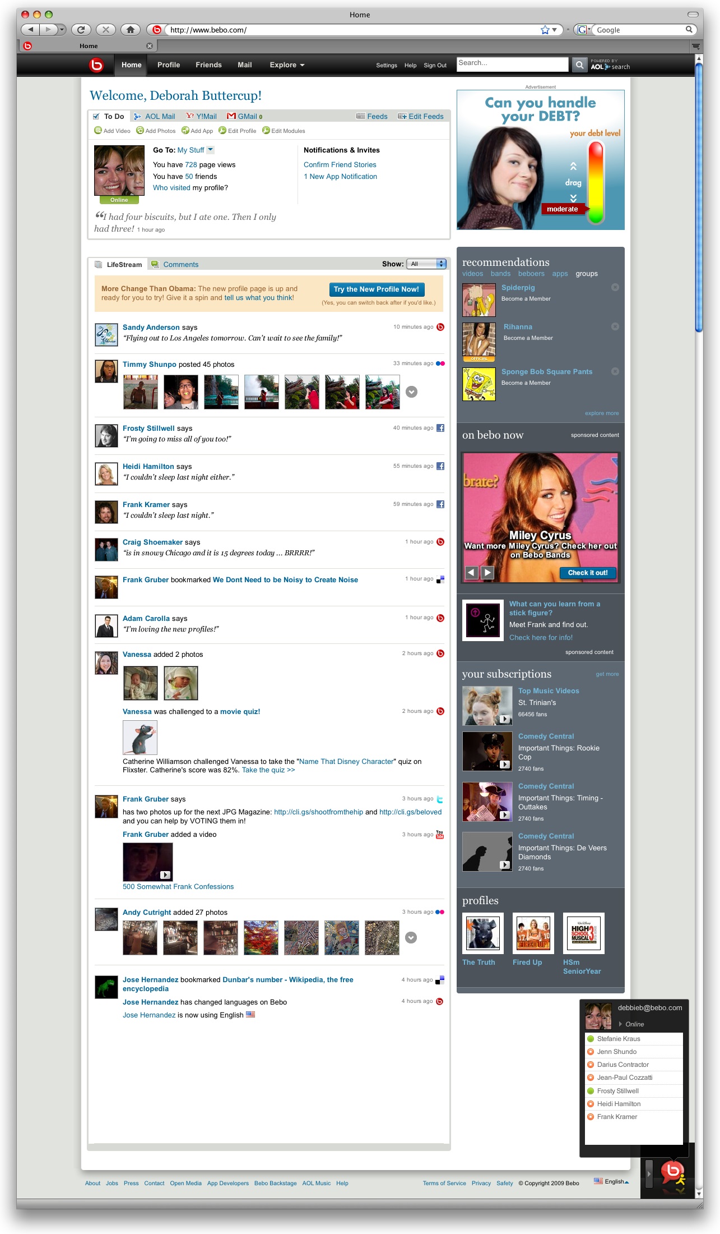Open The Truth profile thumbnail

pos(482,933)
